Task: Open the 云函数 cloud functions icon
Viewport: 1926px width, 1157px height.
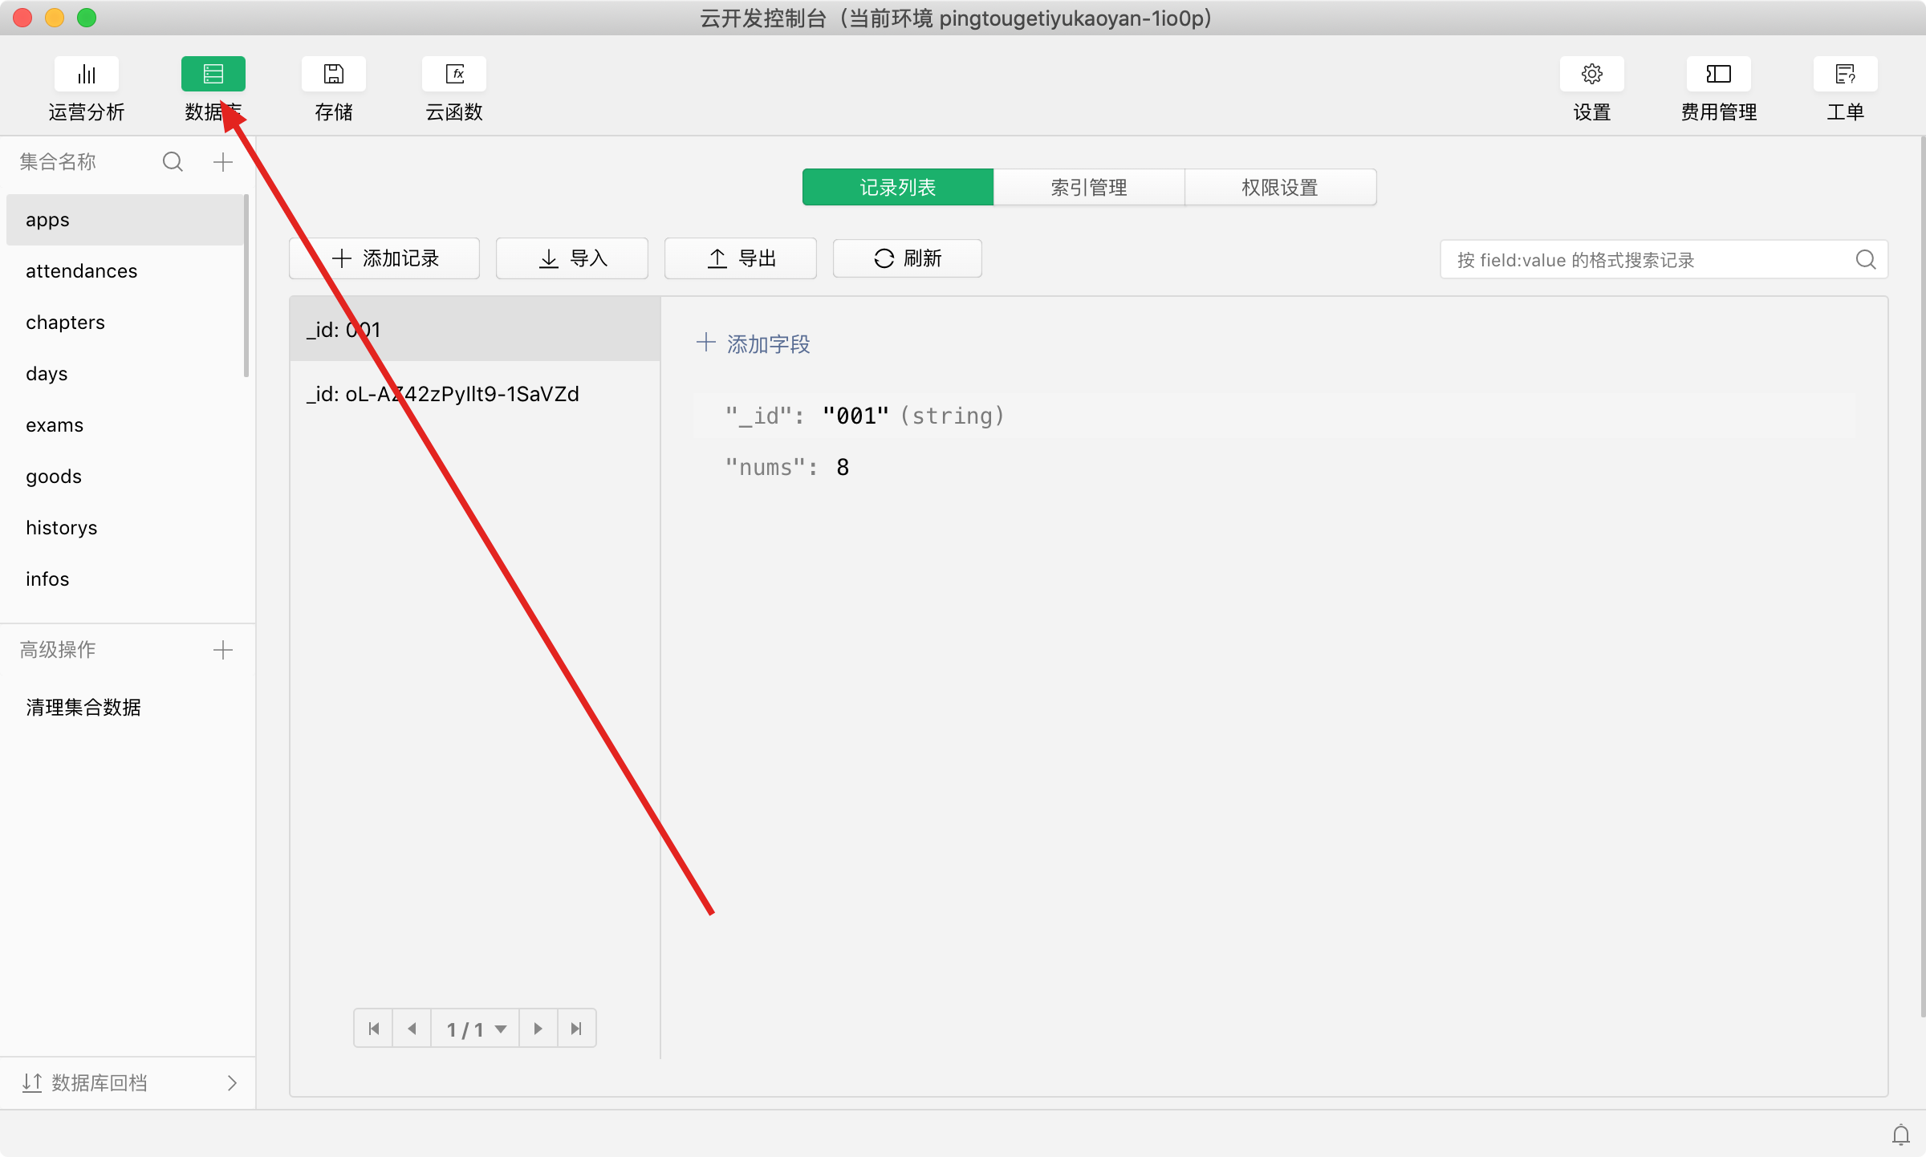Action: coord(454,75)
